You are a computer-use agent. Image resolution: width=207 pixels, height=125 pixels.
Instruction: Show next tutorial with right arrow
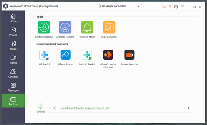[188, 108]
